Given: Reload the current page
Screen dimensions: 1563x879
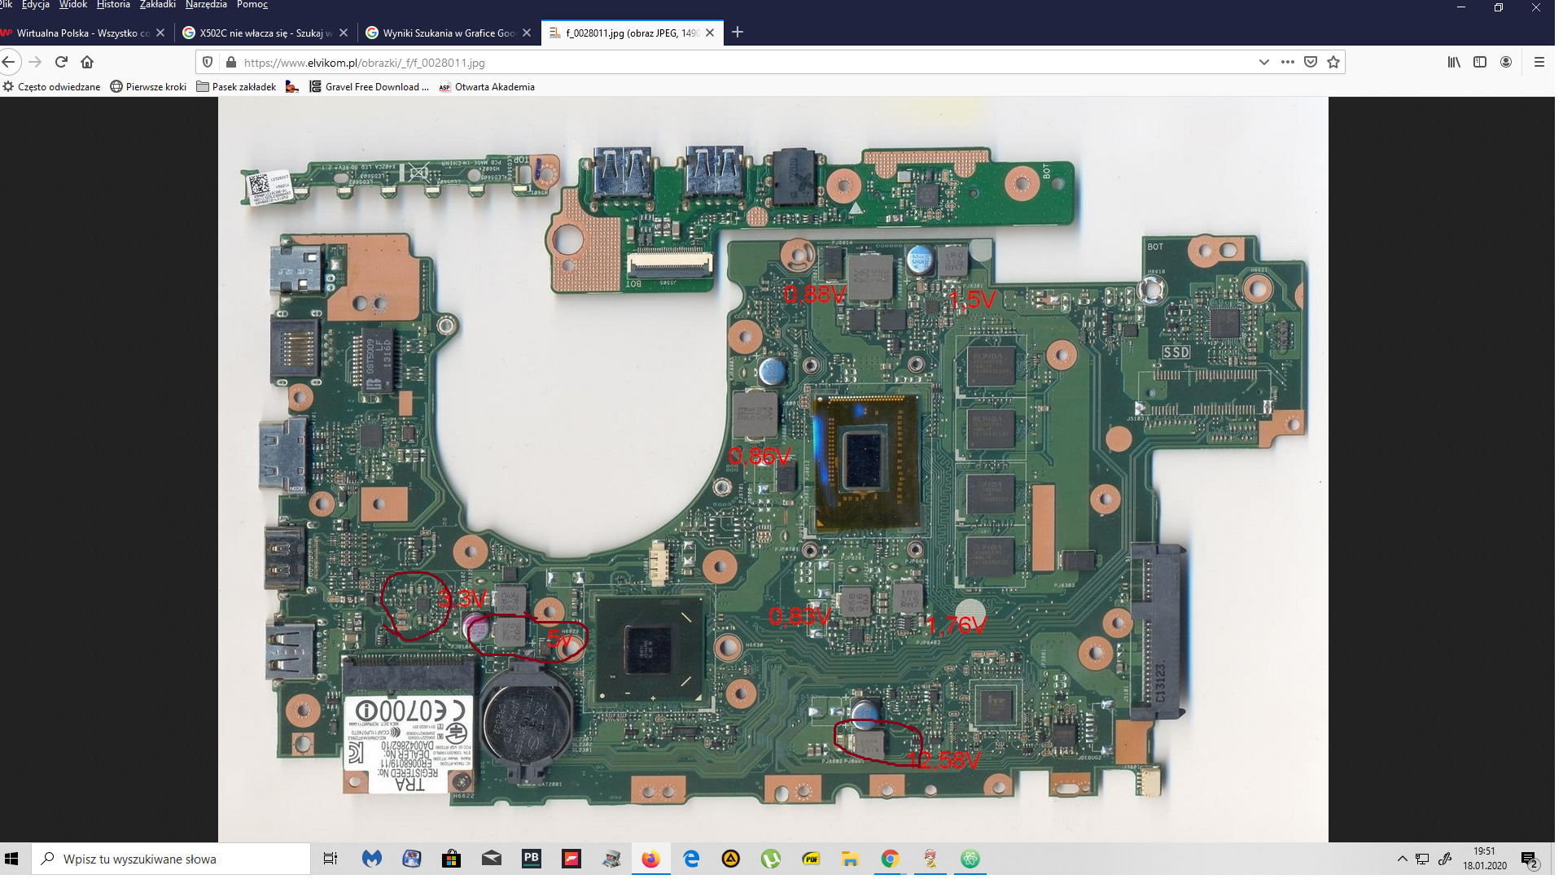Looking at the screenshot, I should (x=61, y=62).
